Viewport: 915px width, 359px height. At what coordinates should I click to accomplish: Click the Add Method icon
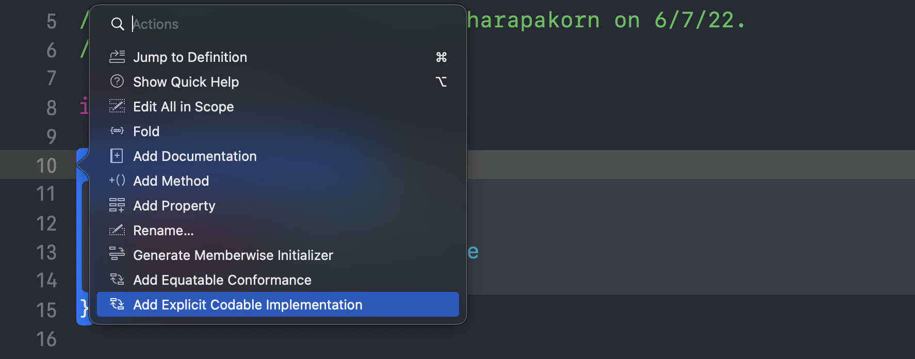tap(117, 181)
